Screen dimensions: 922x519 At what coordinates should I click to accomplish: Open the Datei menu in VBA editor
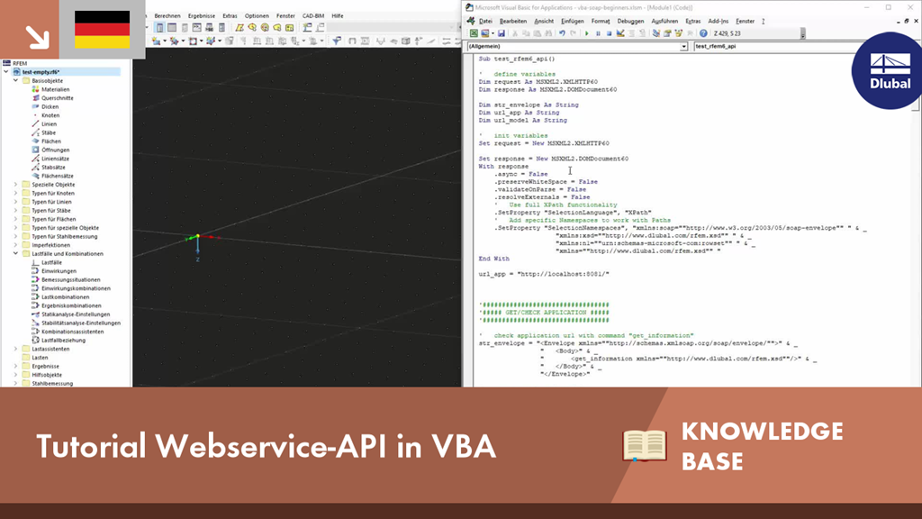(x=485, y=22)
